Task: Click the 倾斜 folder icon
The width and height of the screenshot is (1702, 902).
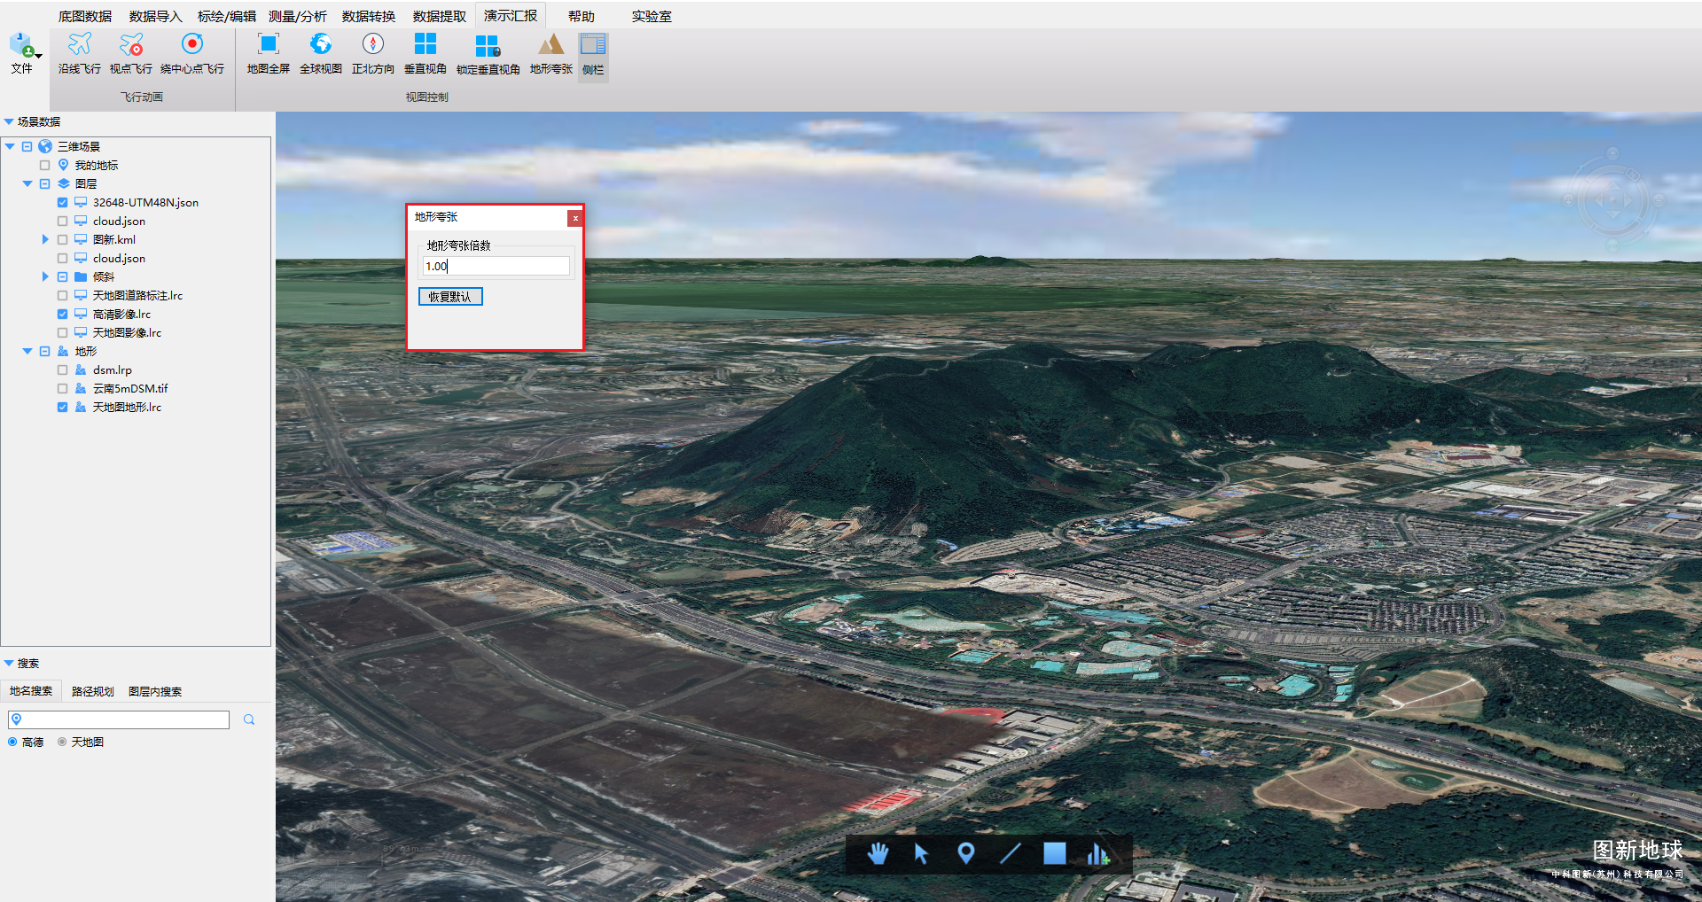Action: [81, 276]
